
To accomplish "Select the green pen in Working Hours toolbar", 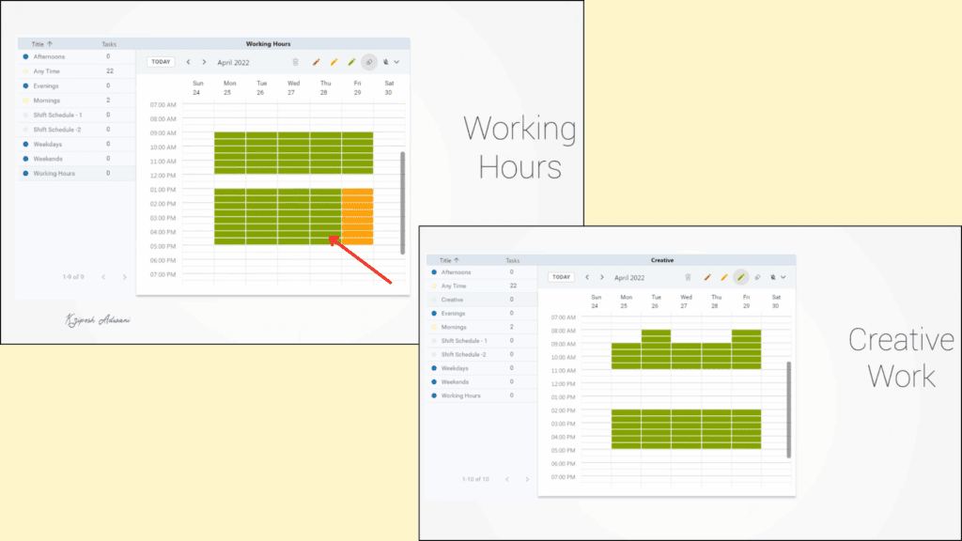I will click(x=351, y=62).
